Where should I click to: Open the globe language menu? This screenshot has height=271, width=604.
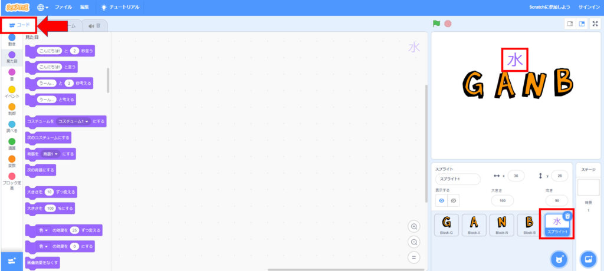coord(42,7)
